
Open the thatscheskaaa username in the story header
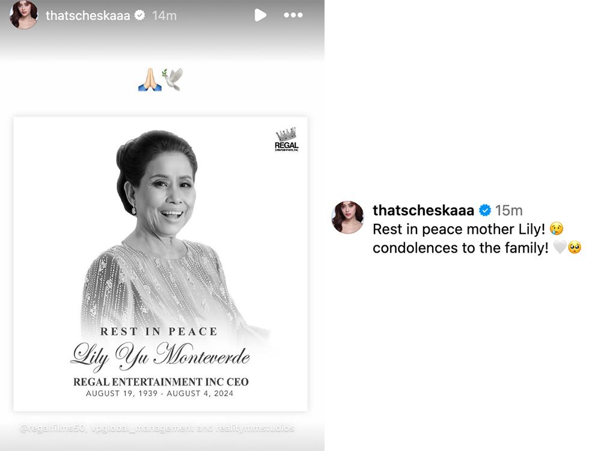[88, 16]
